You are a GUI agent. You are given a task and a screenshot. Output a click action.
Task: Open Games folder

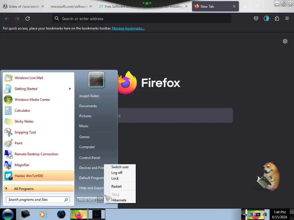[x=84, y=137]
